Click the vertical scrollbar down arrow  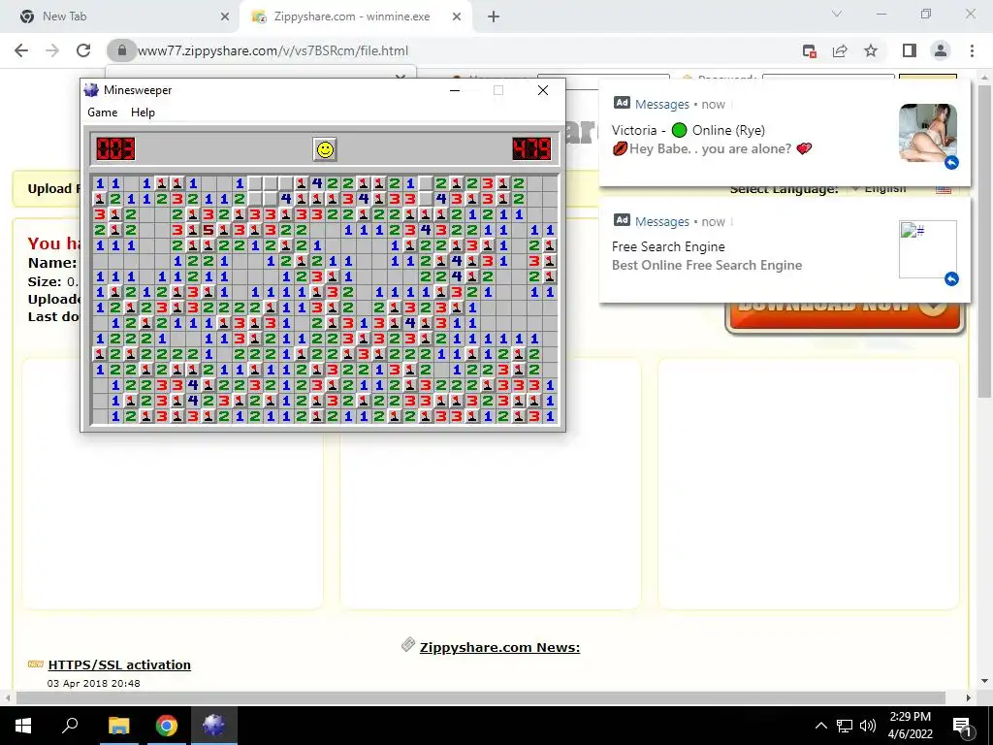point(983,682)
